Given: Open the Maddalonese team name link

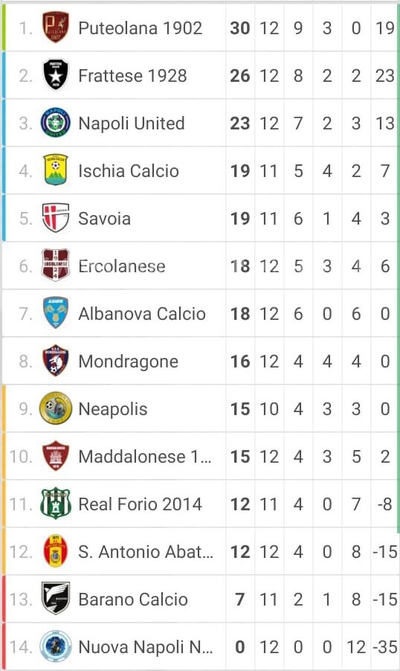Looking at the screenshot, I should pos(144,457).
